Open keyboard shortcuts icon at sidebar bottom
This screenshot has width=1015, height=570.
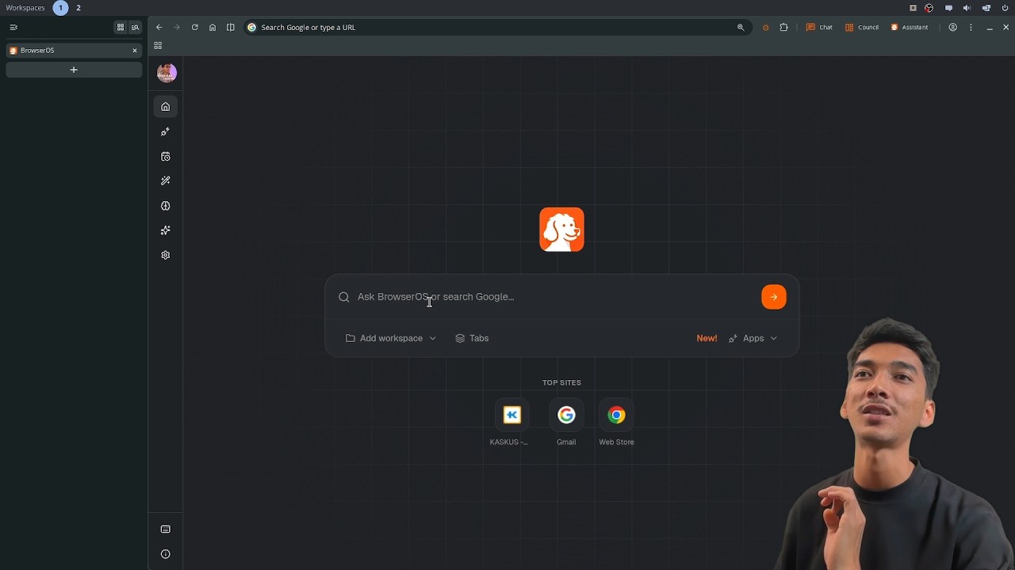pos(165,529)
